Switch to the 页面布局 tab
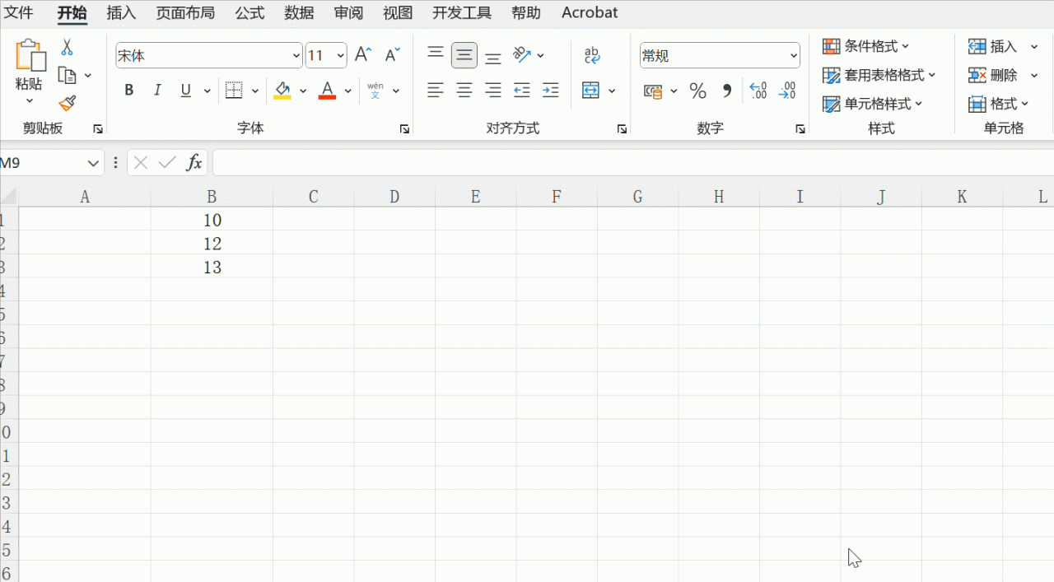1054x582 pixels. tap(185, 12)
